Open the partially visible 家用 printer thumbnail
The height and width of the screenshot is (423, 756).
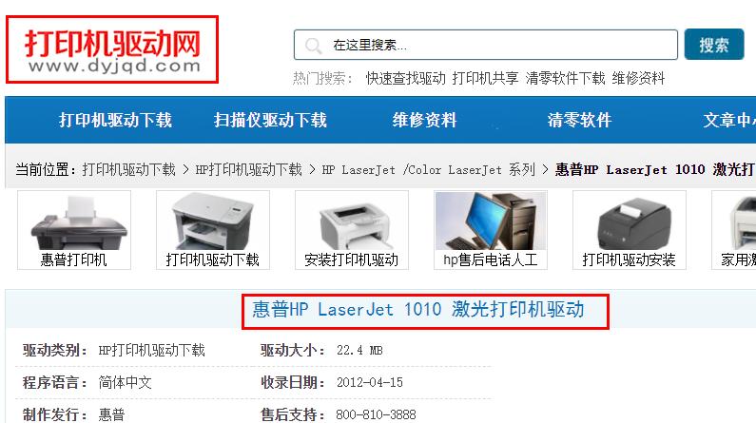pos(734,230)
